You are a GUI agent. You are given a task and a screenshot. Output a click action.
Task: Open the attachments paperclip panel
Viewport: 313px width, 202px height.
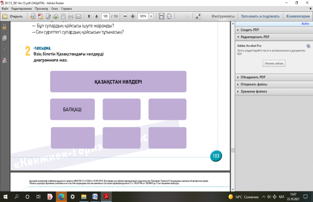pyautogui.click(x=5, y=49)
